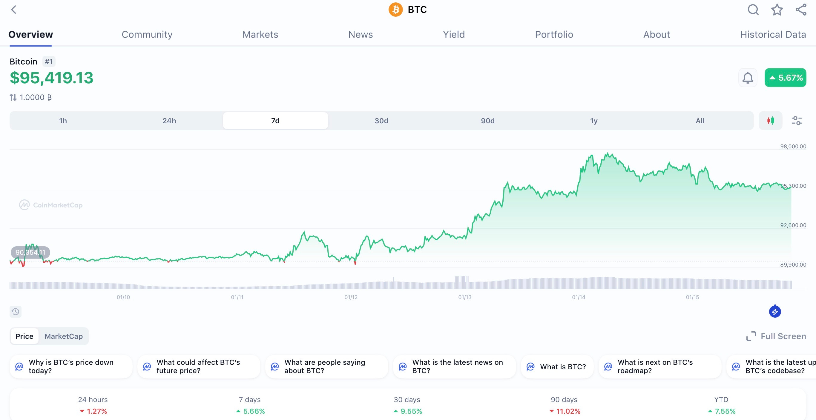Viewport: 816px width, 420px height.
Task: Open the Historical Data tab
Action: 773,35
